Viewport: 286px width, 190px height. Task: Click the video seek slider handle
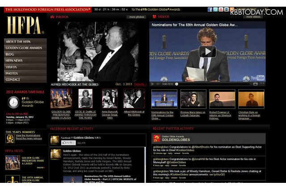pos(177,84)
